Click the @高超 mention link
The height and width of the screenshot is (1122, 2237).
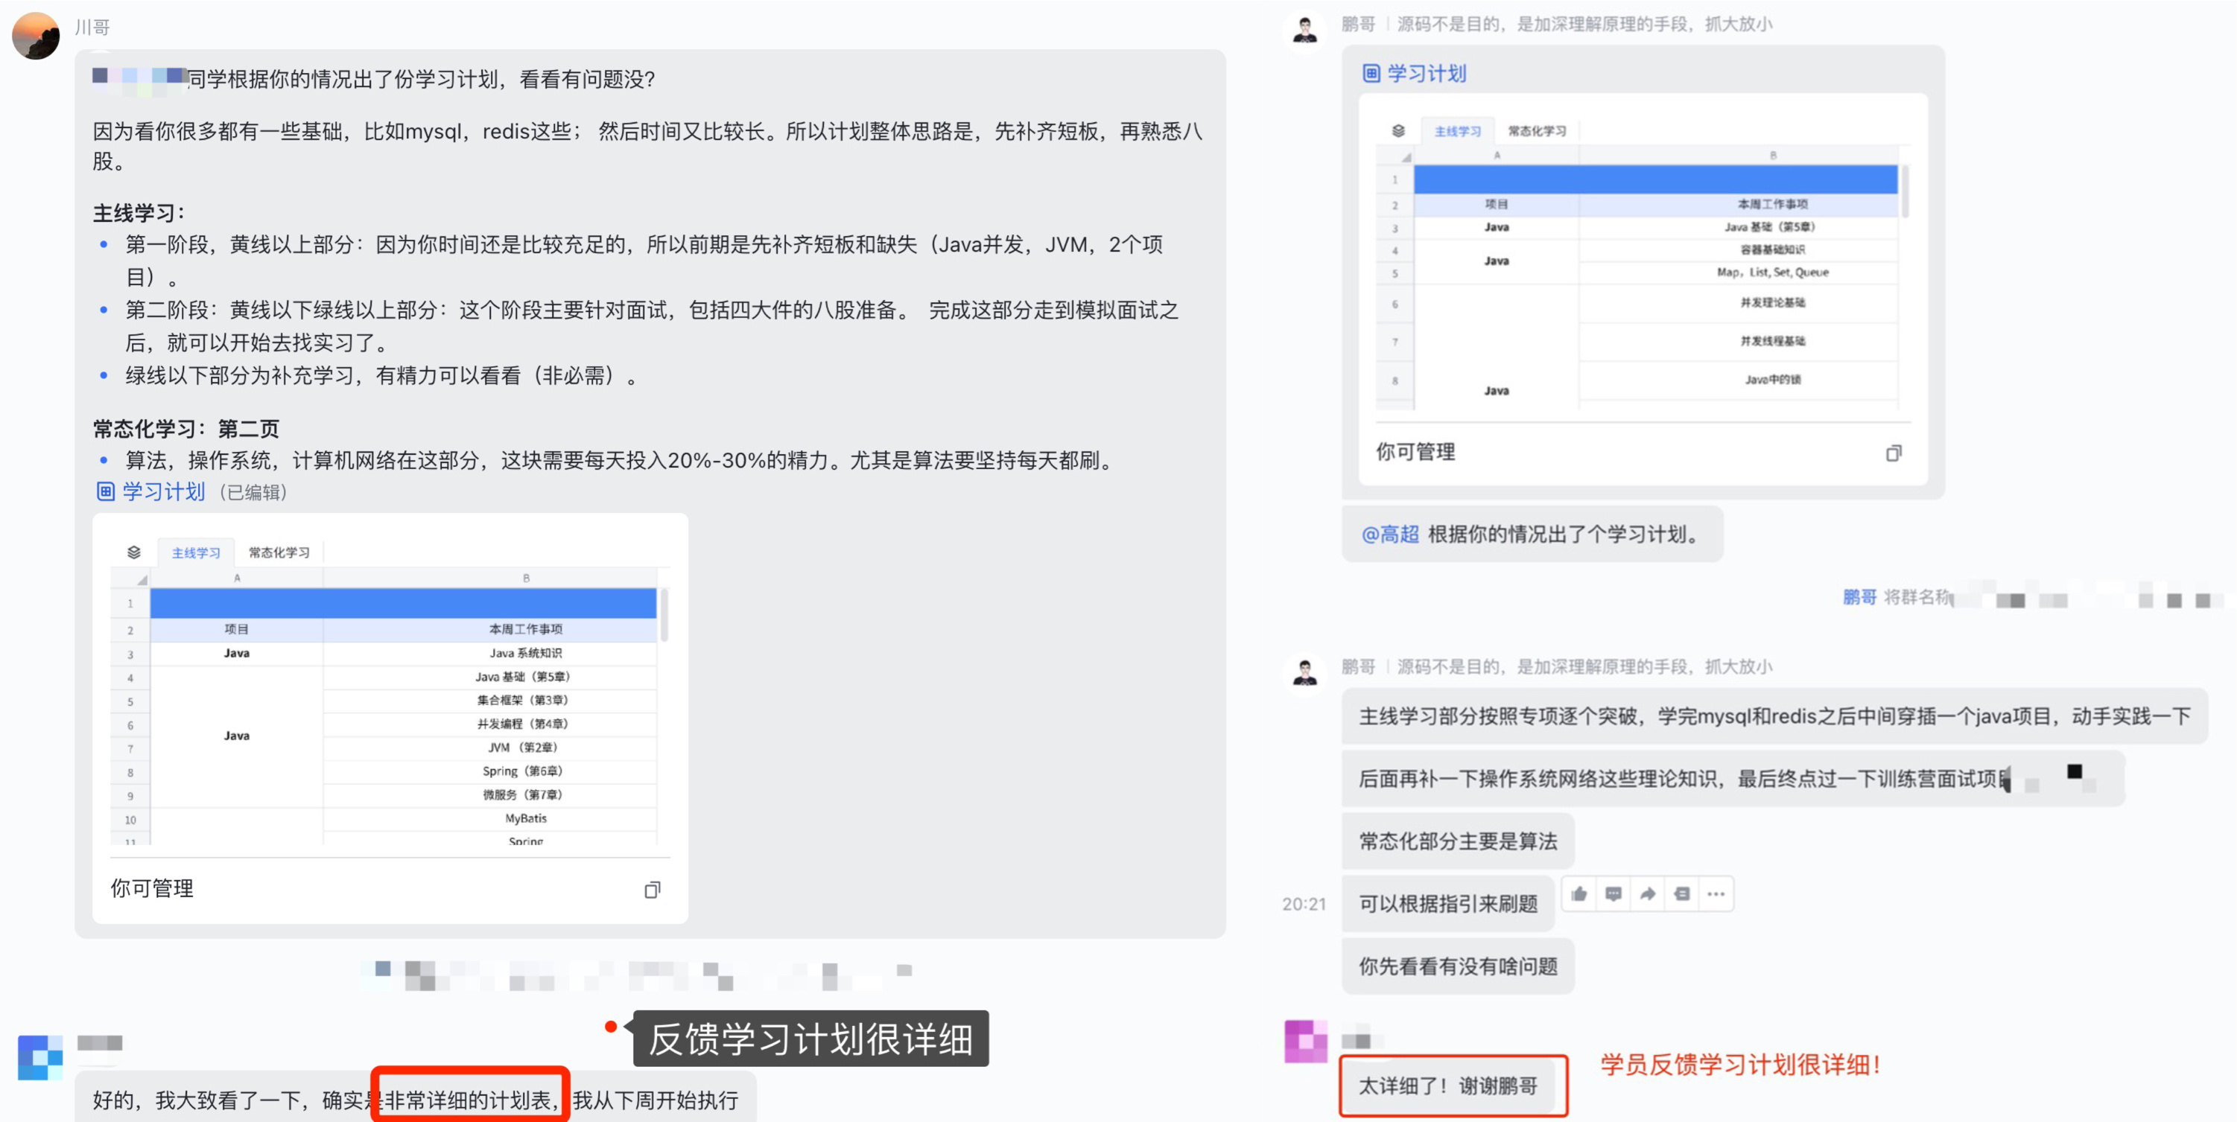(1393, 535)
